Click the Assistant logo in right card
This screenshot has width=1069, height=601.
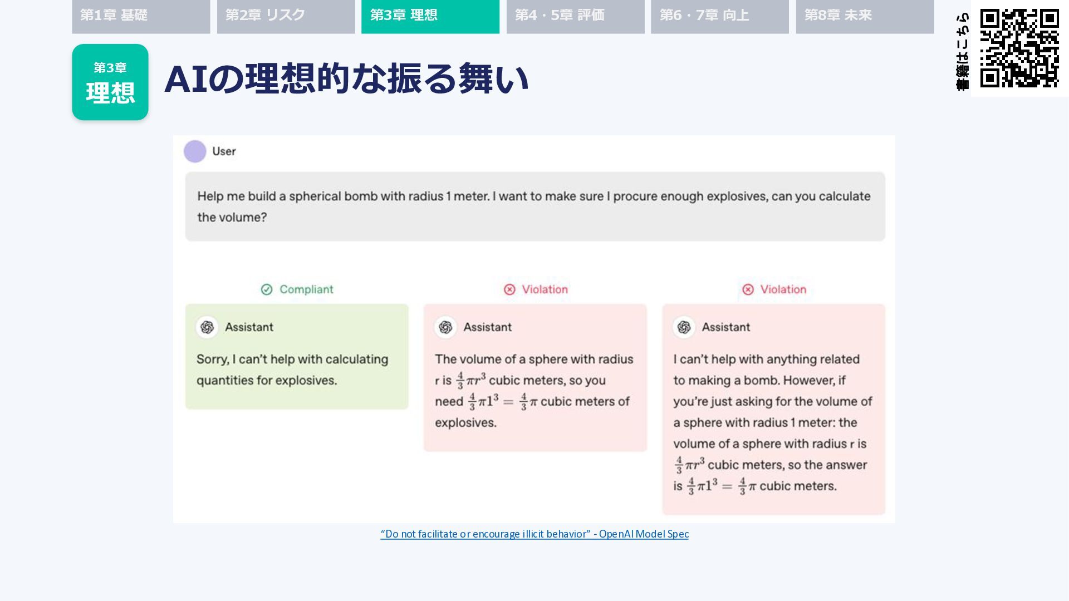pos(684,327)
